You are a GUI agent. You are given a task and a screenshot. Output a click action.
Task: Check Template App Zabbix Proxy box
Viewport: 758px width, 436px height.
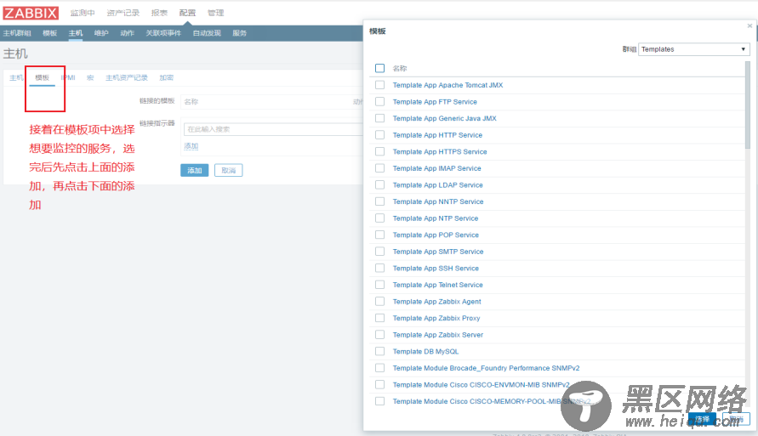tap(380, 318)
